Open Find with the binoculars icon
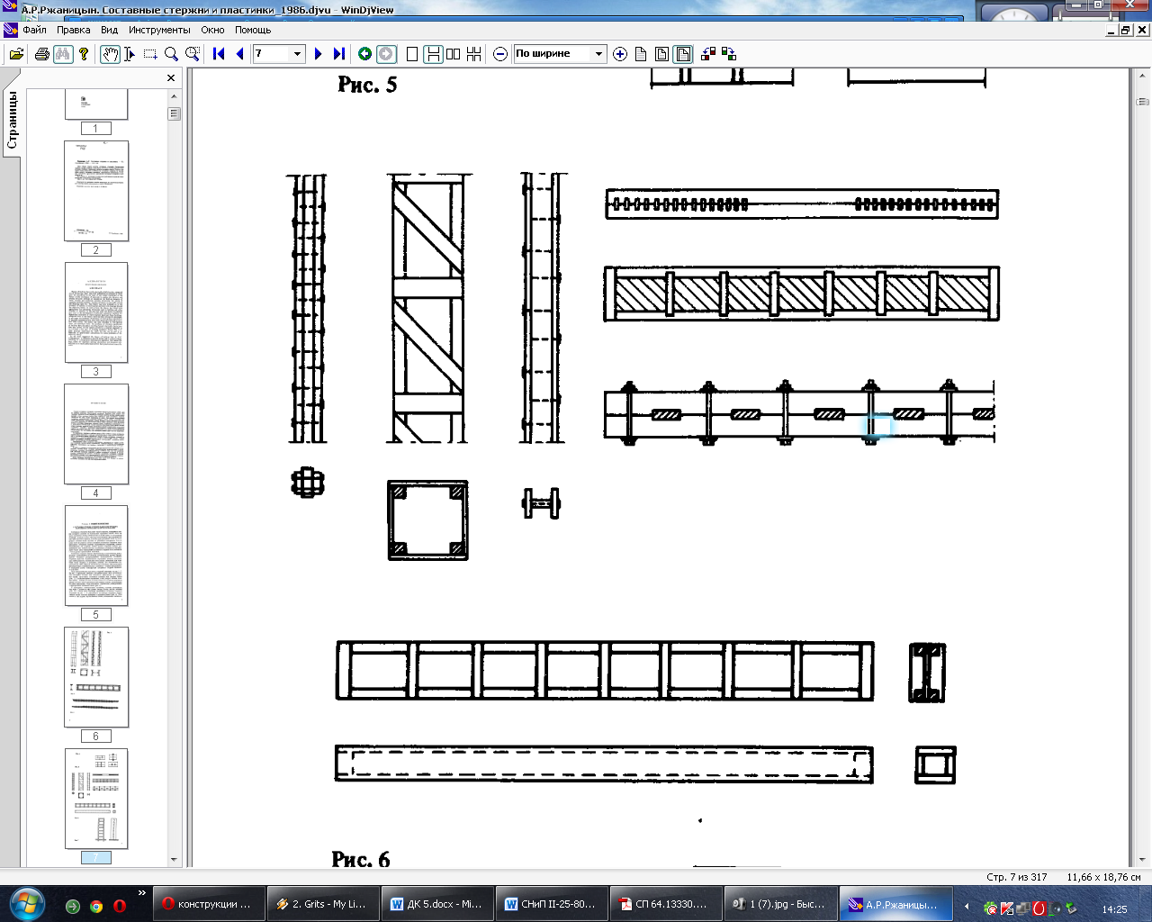The width and height of the screenshot is (1152, 922). 62,54
